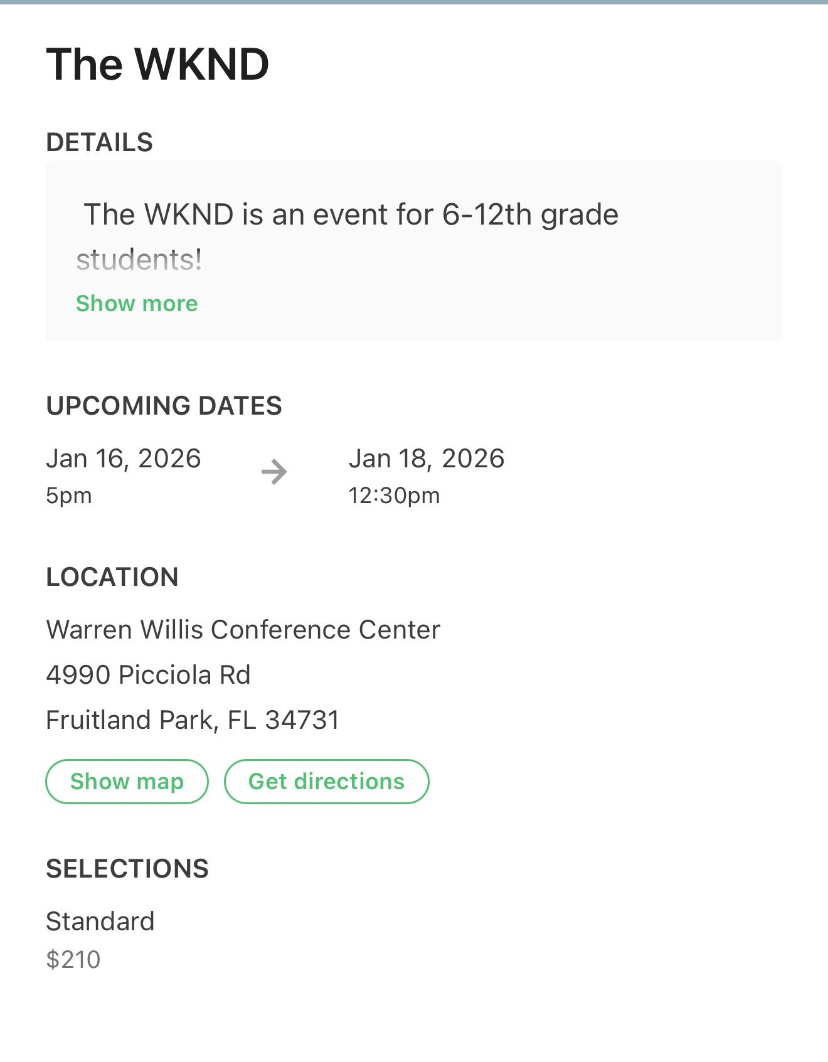The image size is (828, 1062).
Task: Expand description with Show more
Action: pyautogui.click(x=137, y=304)
